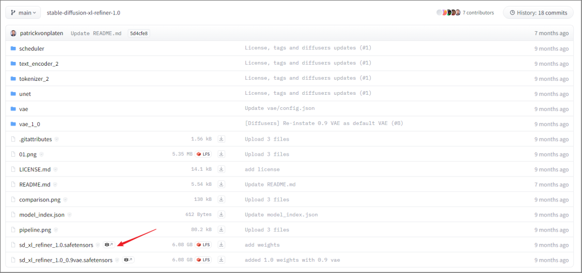Open sd_xl_refiner_1.0_0.9vae.safetensors file
Viewport: 582px width, 273px height.
(66, 260)
